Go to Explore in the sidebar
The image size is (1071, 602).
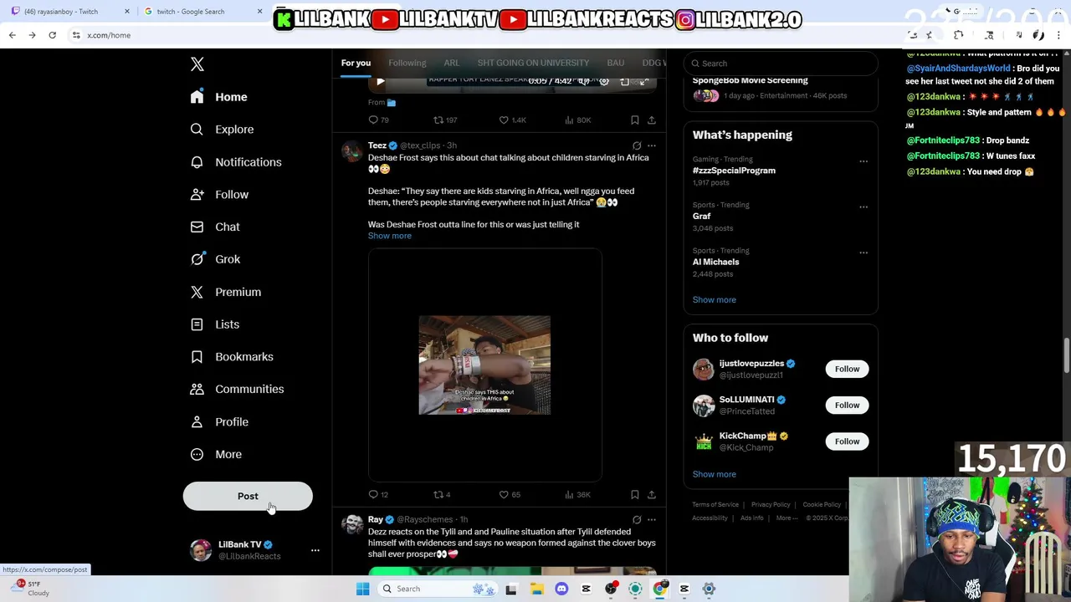pyautogui.click(x=222, y=130)
